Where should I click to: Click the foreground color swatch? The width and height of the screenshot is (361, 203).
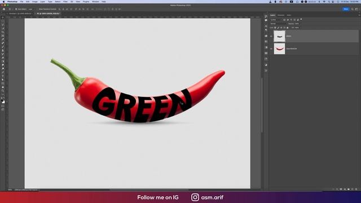(x=2, y=101)
